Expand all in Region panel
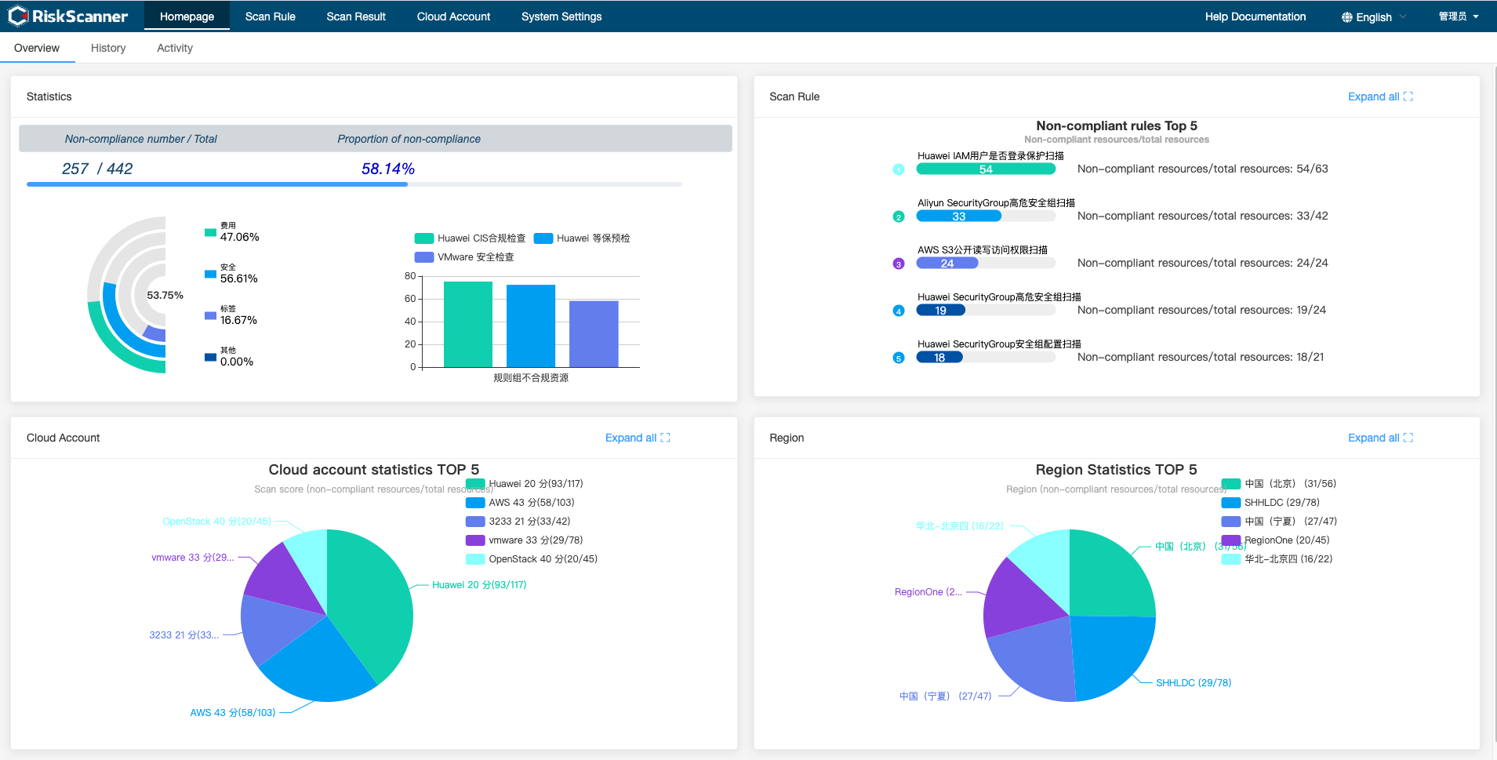This screenshot has height=760, width=1497. tap(1380, 438)
